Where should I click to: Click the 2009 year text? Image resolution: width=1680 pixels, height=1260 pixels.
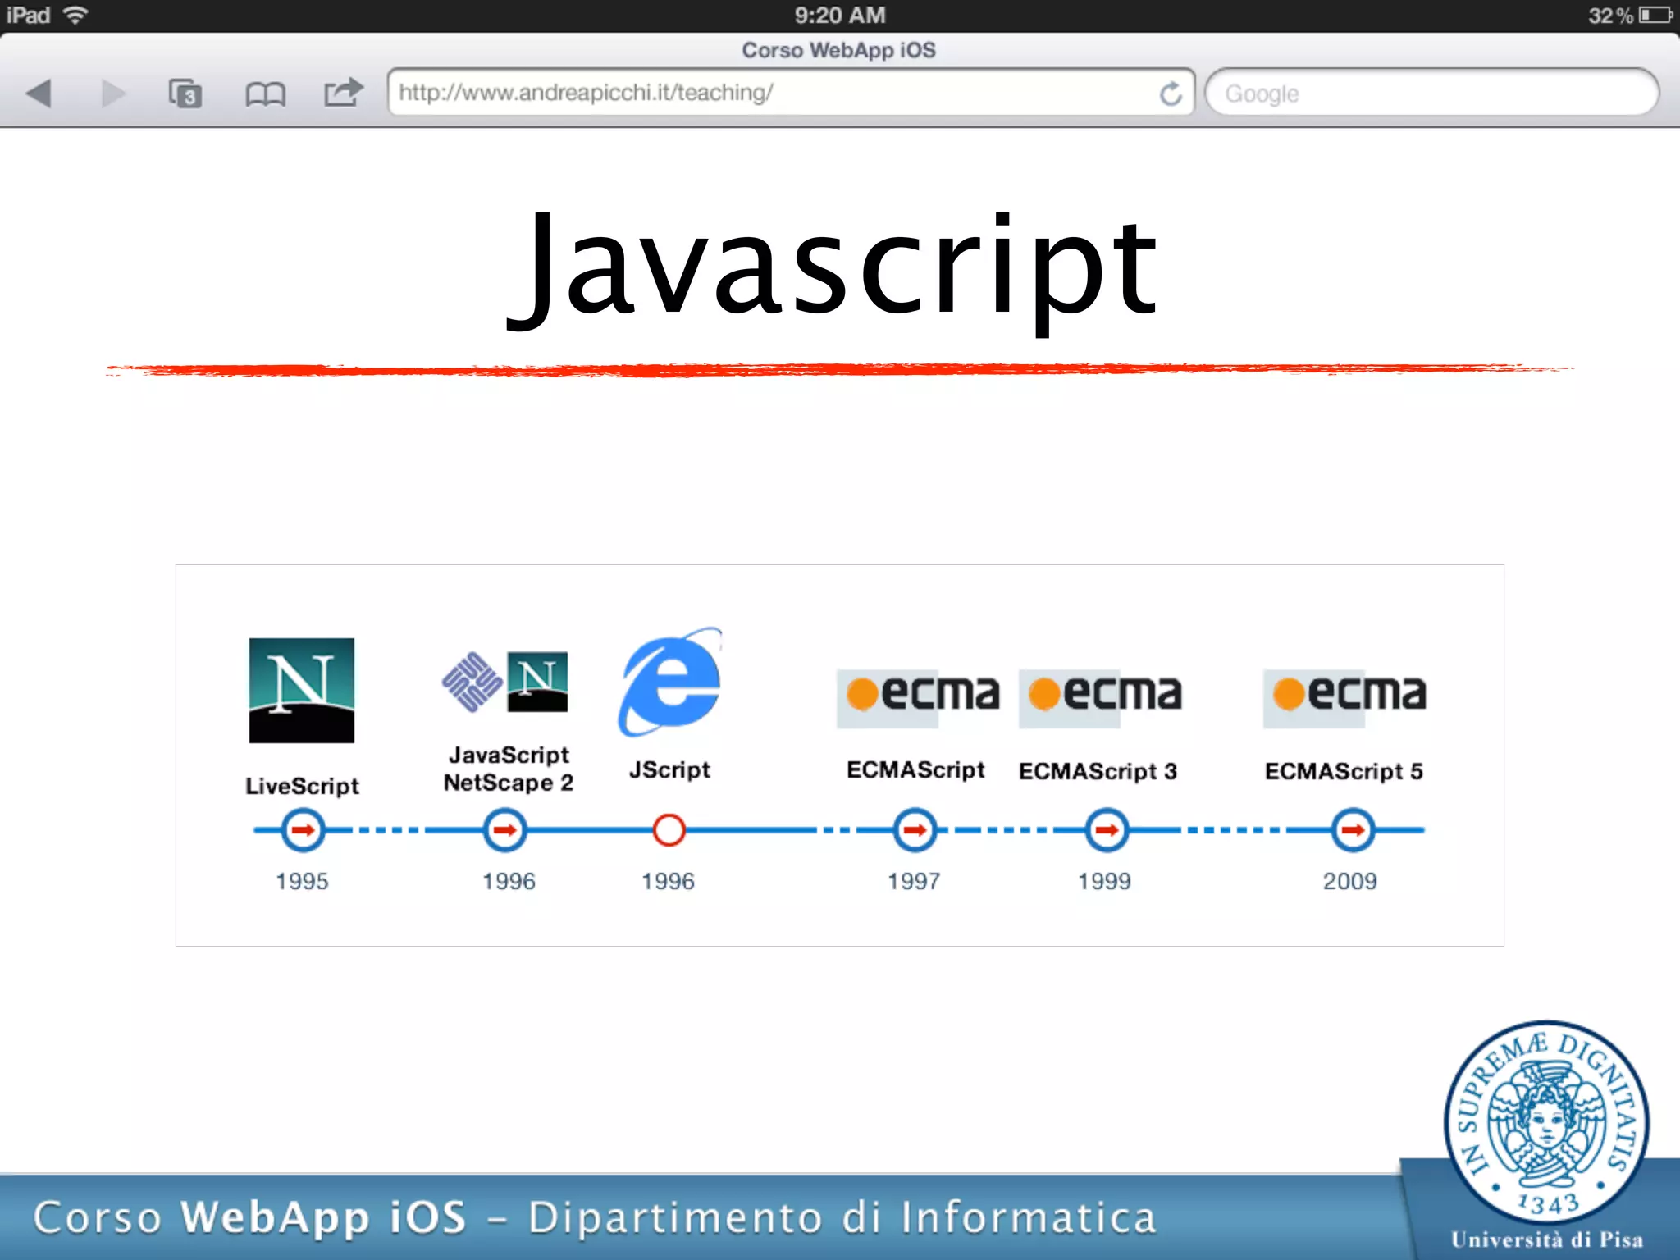[1349, 881]
